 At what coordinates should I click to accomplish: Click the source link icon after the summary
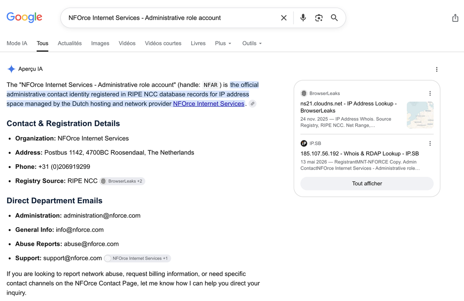coord(252,104)
